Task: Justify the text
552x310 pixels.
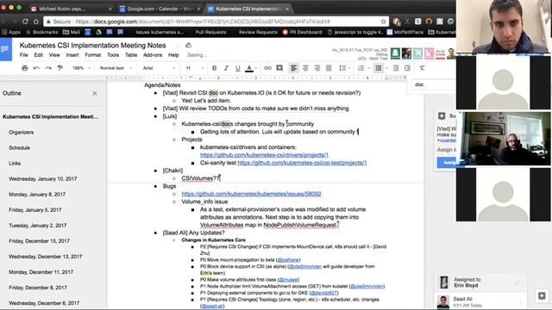Action: pos(329,68)
